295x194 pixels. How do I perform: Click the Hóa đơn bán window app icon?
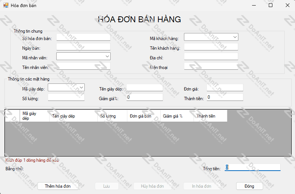coord(6,5)
